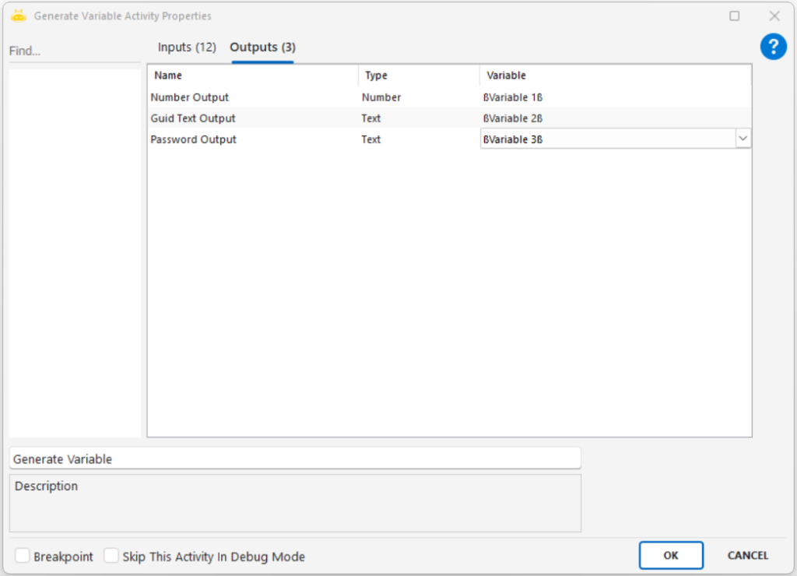Click the CANCEL button
The image size is (797, 576).
point(747,555)
